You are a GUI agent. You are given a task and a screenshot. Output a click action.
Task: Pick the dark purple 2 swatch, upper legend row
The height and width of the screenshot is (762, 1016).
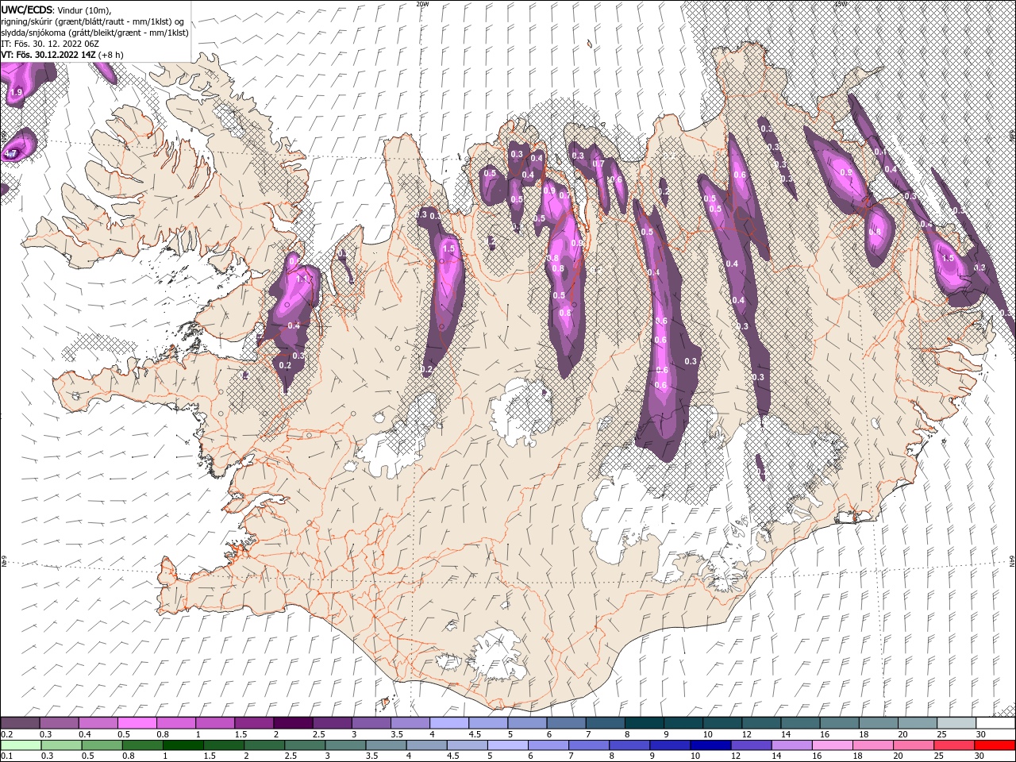point(293,723)
